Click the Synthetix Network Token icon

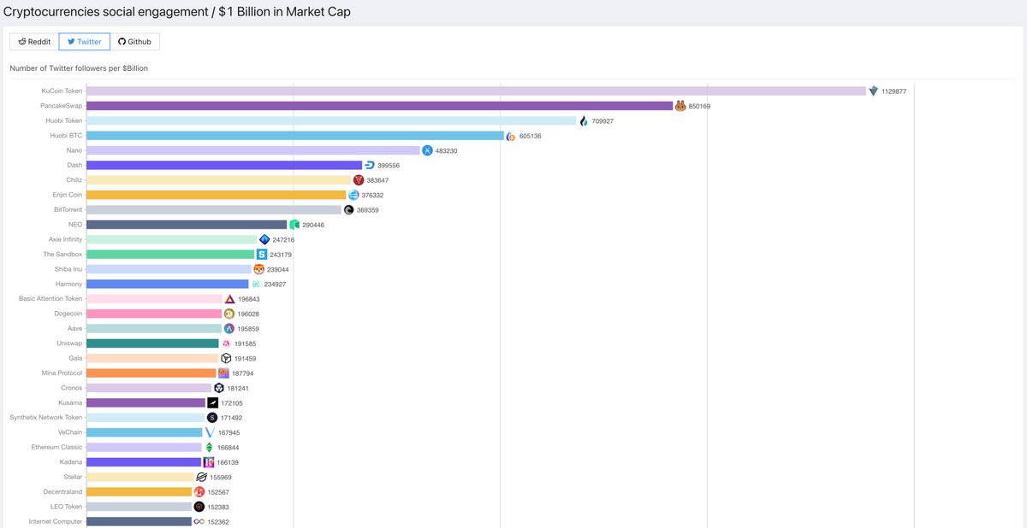click(x=212, y=418)
